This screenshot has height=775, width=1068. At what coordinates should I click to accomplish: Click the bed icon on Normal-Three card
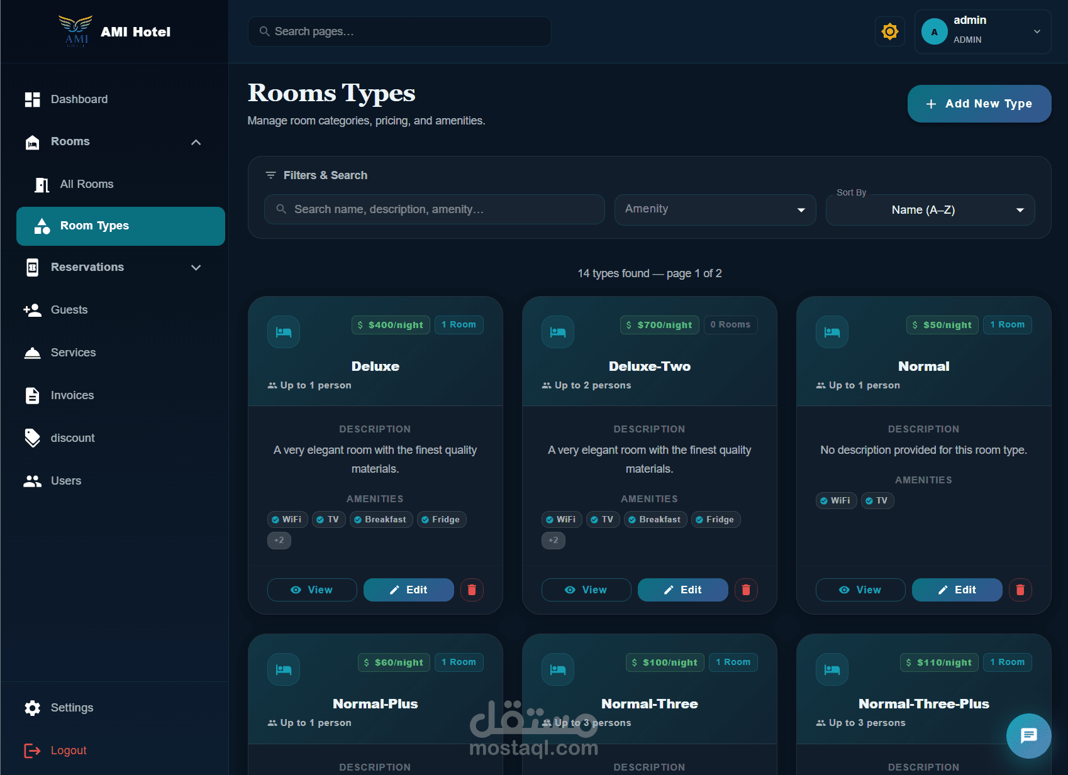click(x=558, y=669)
